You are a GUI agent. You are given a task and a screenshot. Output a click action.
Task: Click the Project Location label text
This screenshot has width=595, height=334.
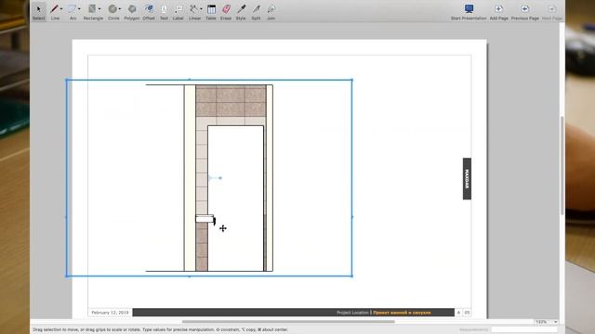click(x=352, y=313)
